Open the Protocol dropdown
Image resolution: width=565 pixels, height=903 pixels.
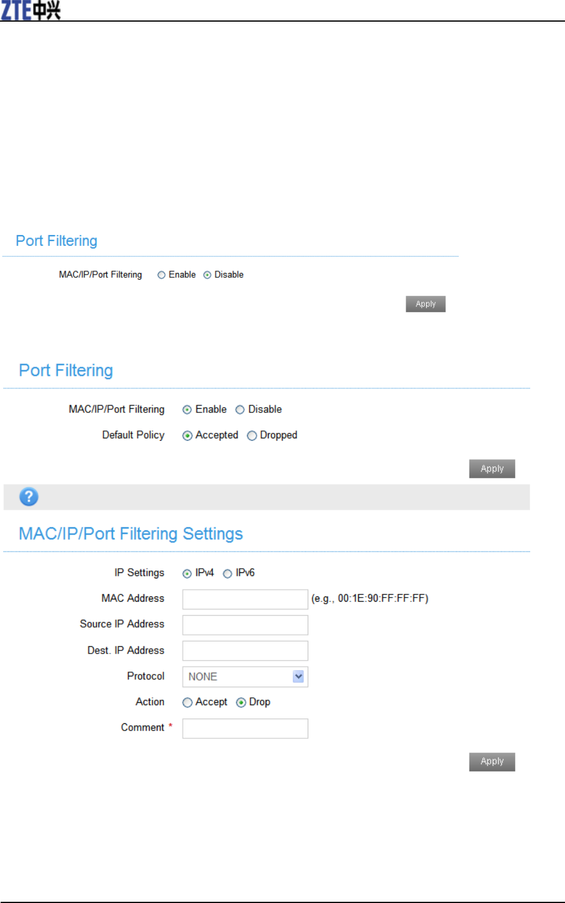pyautogui.click(x=245, y=677)
